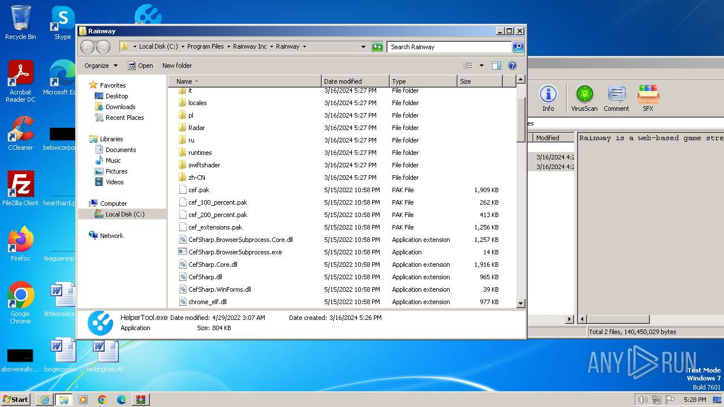Image resolution: width=724 pixels, height=407 pixels.
Task: Click the Start button
Action: click(x=16, y=400)
